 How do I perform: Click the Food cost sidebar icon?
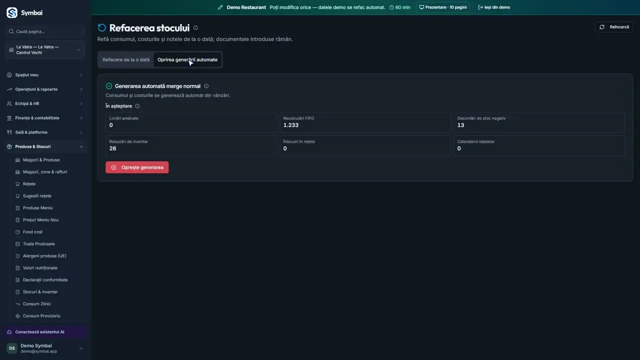(x=18, y=232)
